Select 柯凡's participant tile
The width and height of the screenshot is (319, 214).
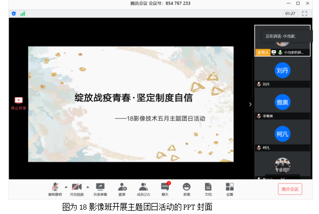(283, 137)
